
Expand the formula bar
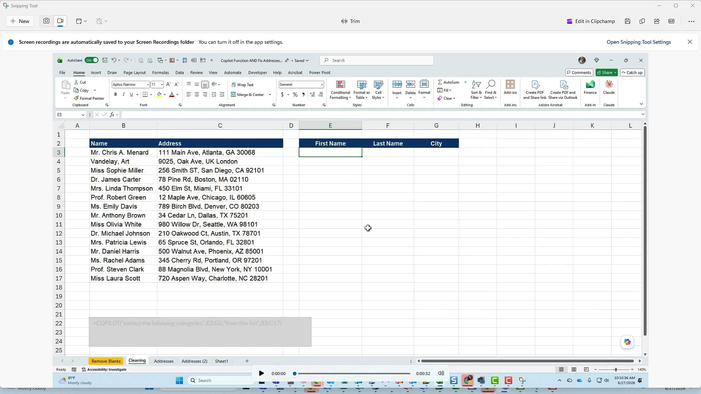click(x=643, y=115)
